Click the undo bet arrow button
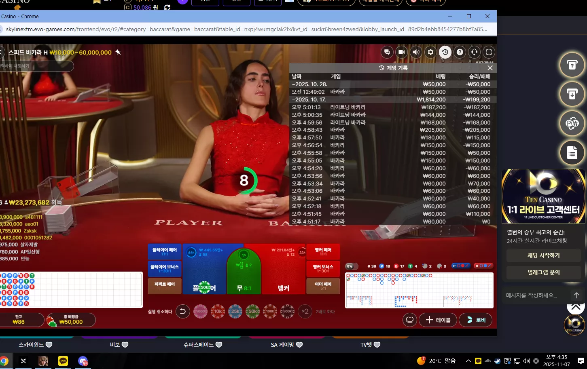Screen dimensions: 587x369 183,311
